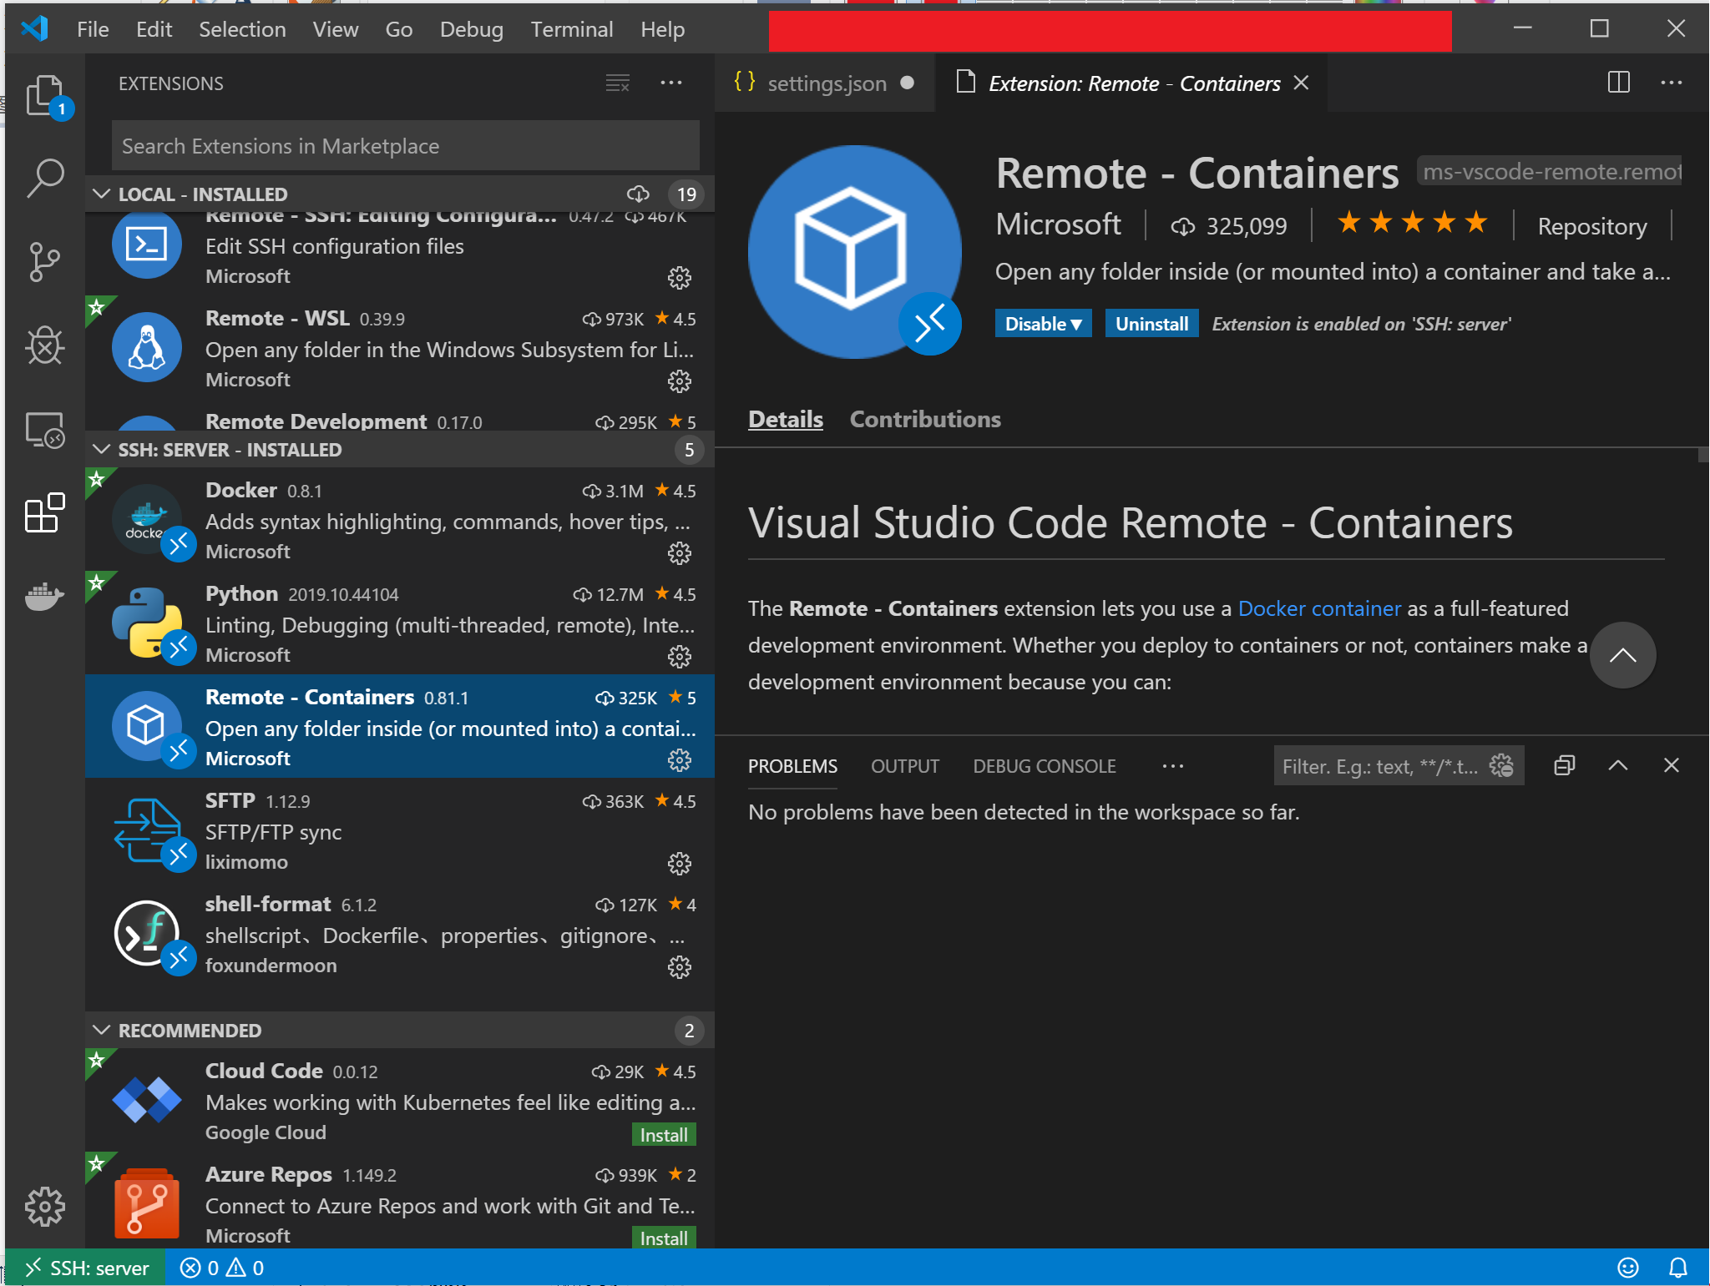Open the Disable dropdown arrow
Viewport: 1710px width, 1286px height.
[1078, 323]
